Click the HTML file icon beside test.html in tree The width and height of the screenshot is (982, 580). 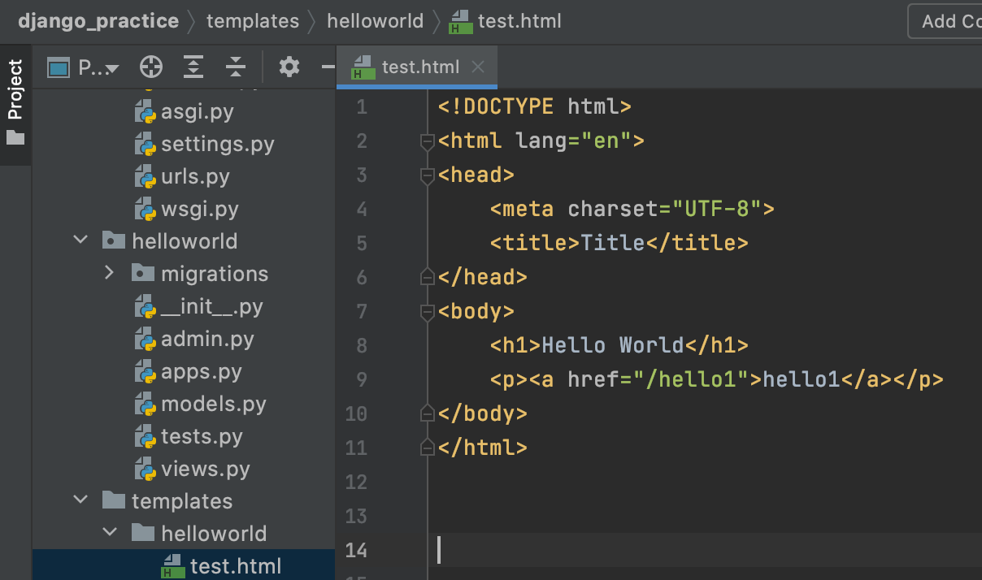[x=172, y=566]
